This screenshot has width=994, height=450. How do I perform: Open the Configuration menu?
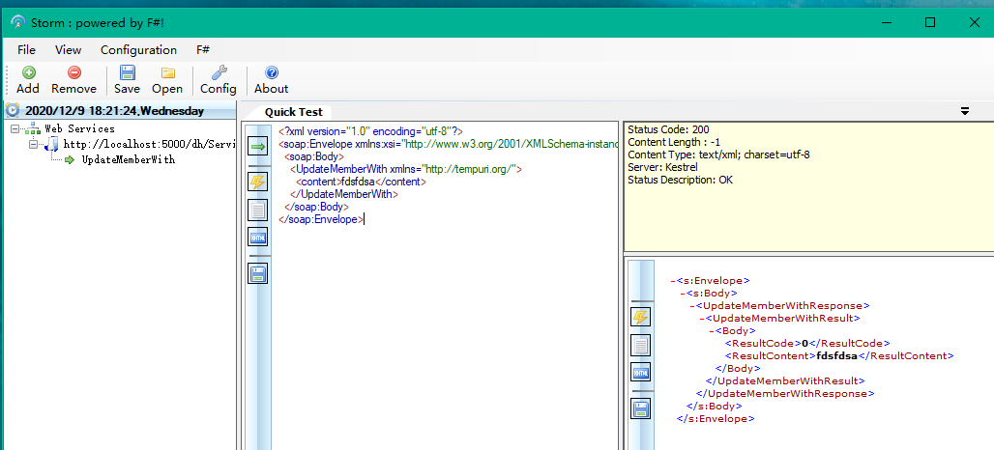click(139, 50)
